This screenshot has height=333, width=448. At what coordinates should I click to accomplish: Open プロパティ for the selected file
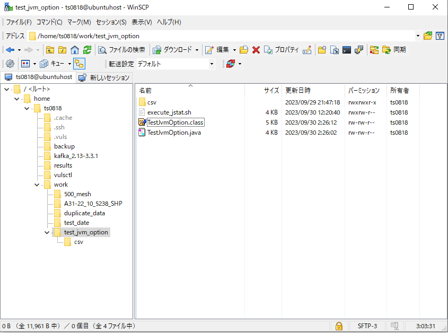279,49
